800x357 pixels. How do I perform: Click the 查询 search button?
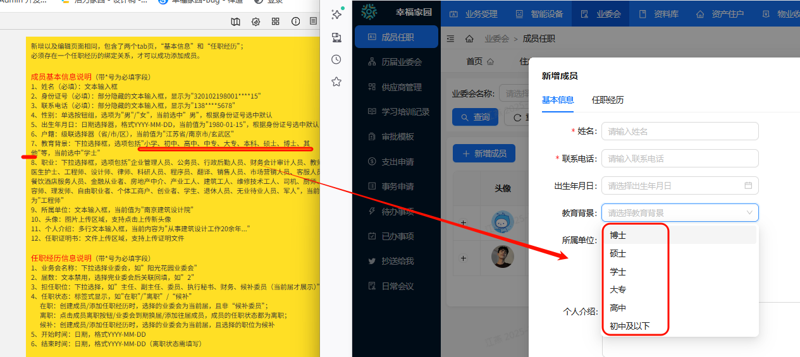475,117
